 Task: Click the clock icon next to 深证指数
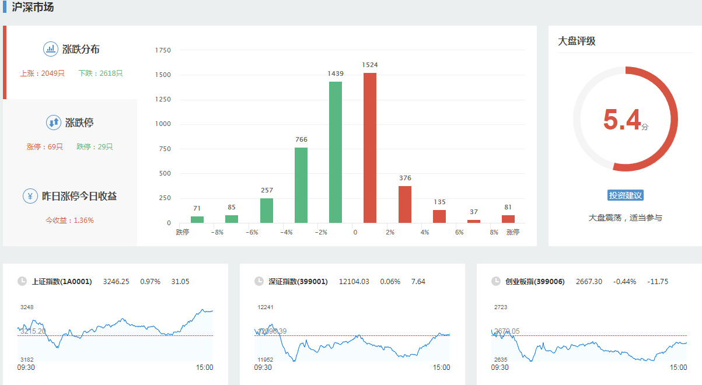point(259,281)
